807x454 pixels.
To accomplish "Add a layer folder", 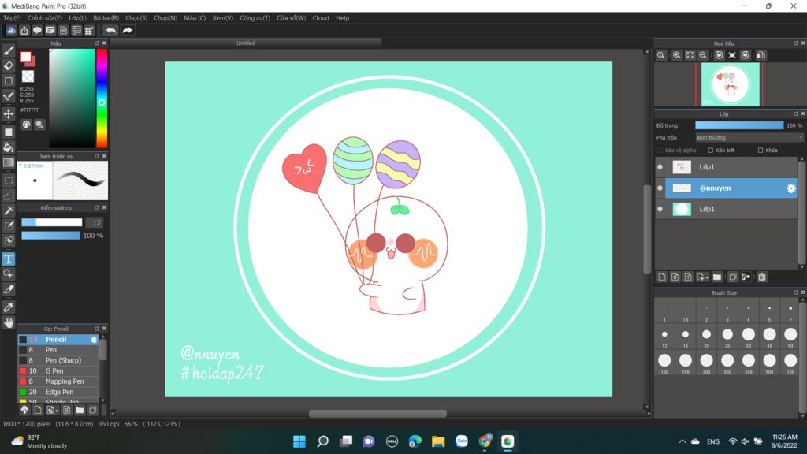I will pyautogui.click(x=717, y=277).
